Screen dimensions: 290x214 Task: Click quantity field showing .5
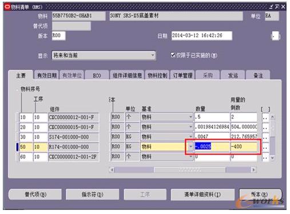[x=212, y=117]
